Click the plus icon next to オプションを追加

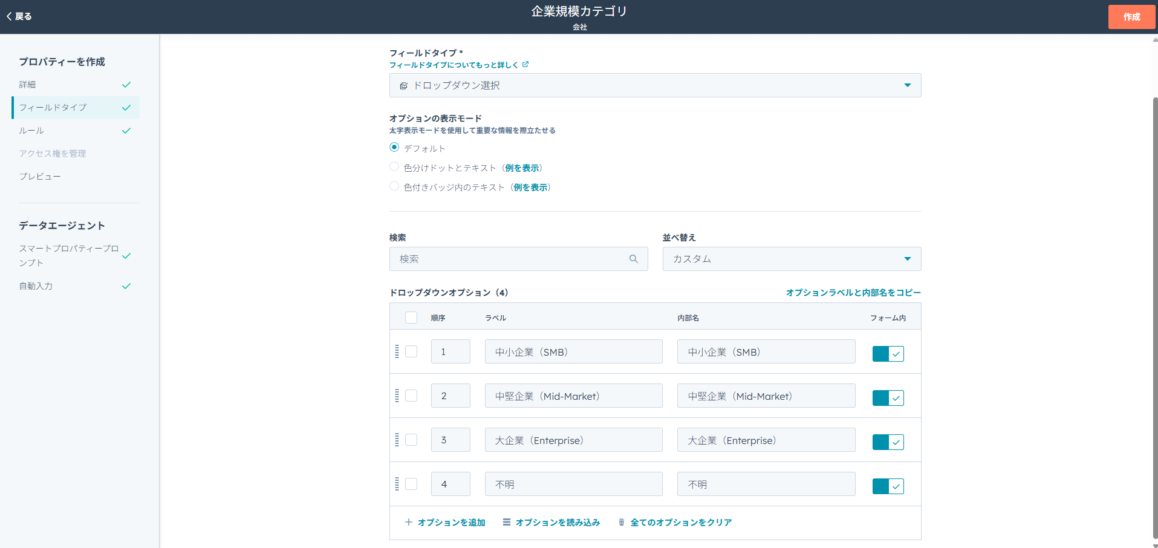(409, 522)
